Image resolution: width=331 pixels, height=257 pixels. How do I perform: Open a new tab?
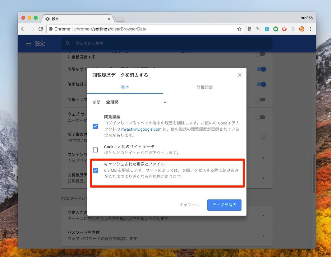[119, 19]
